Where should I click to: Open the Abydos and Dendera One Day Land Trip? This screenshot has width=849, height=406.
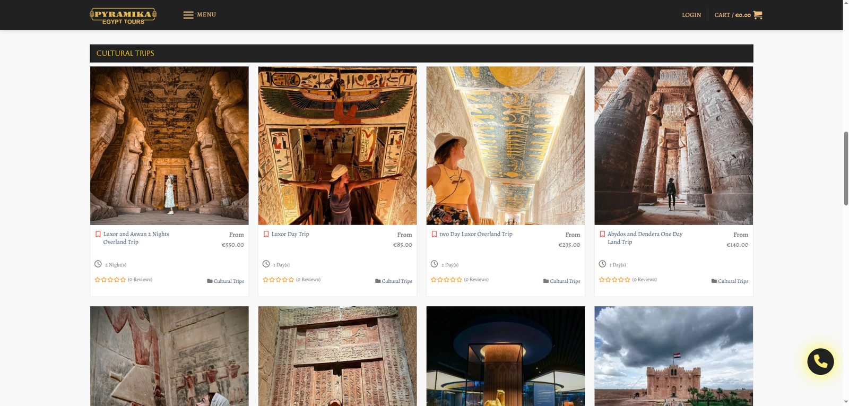click(644, 238)
